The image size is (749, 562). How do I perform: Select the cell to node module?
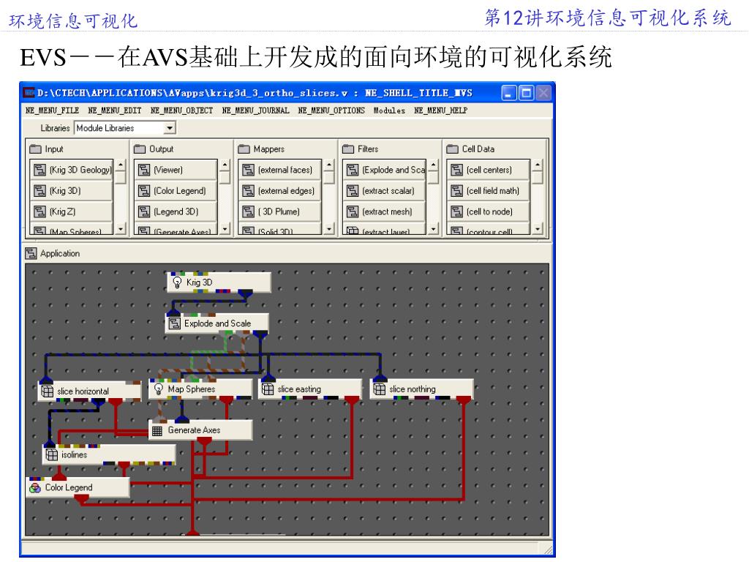click(x=488, y=211)
